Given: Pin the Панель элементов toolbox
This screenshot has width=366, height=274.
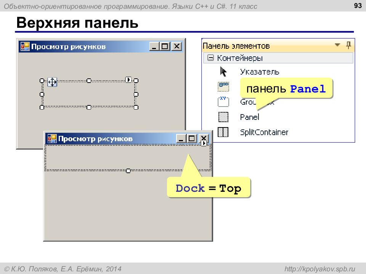Looking at the screenshot, I should tap(348, 45).
